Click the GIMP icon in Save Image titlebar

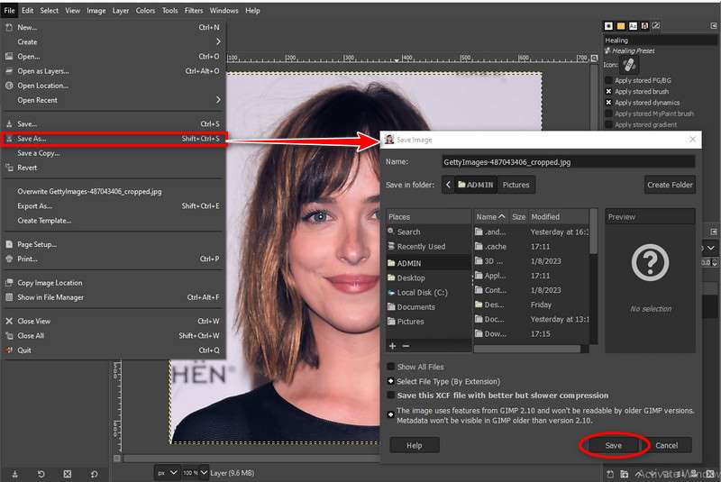pos(389,140)
